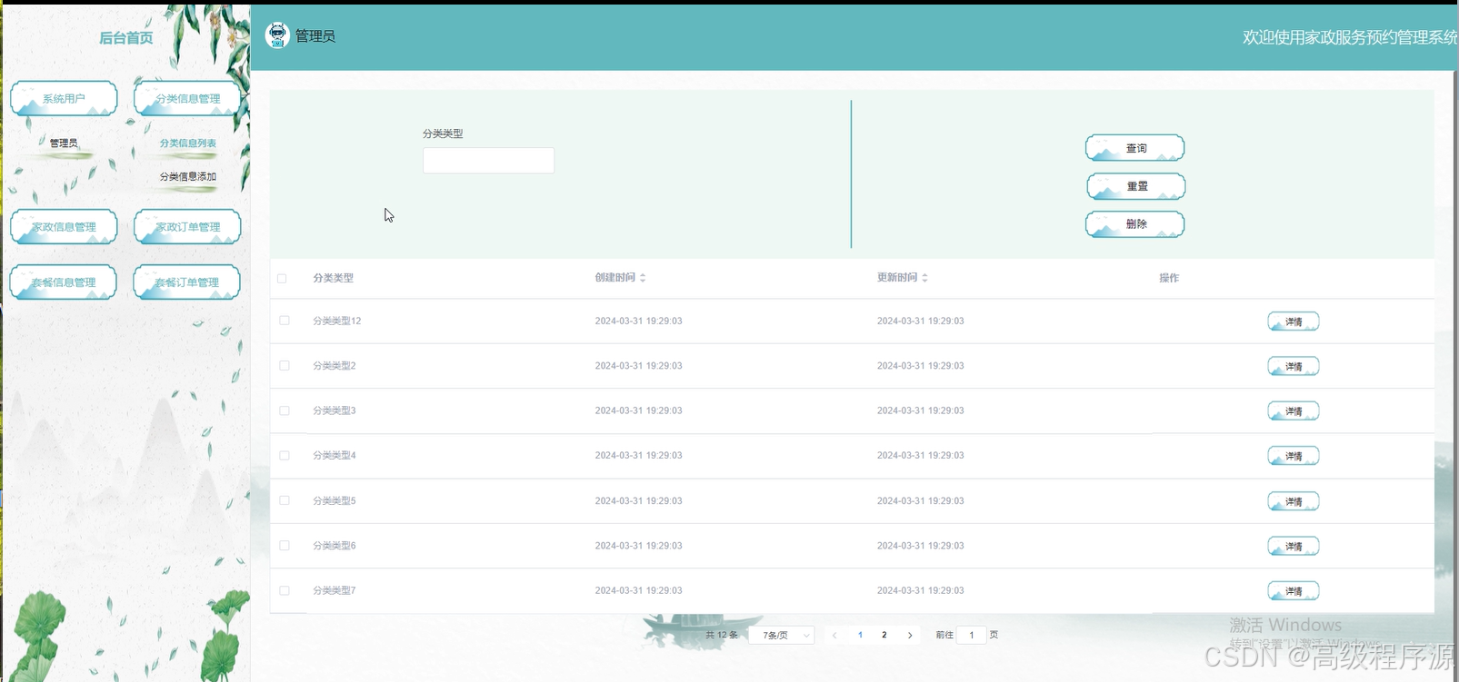The image size is (1459, 682).
Task: Click the 重置 reset button
Action: [1136, 186]
